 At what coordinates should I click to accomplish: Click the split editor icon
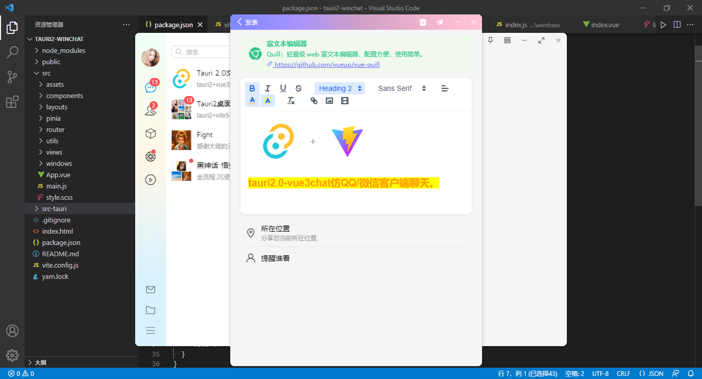(x=677, y=25)
